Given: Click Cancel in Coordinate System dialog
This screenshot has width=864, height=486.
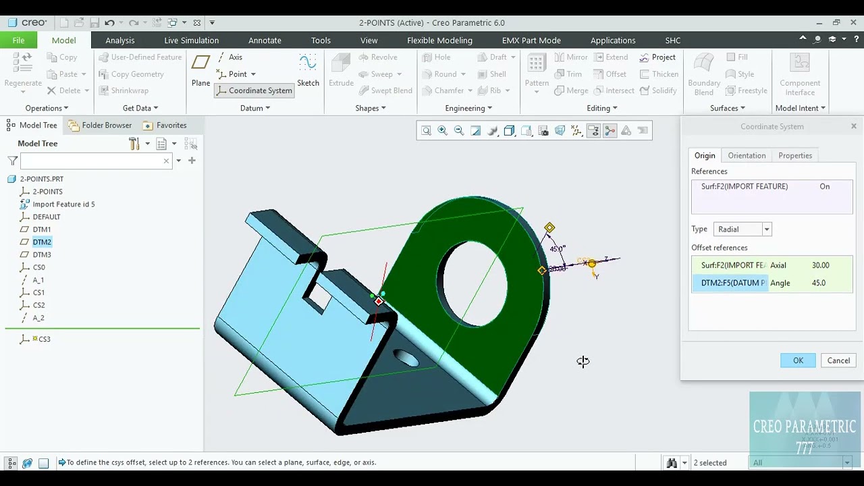Looking at the screenshot, I should (x=838, y=360).
